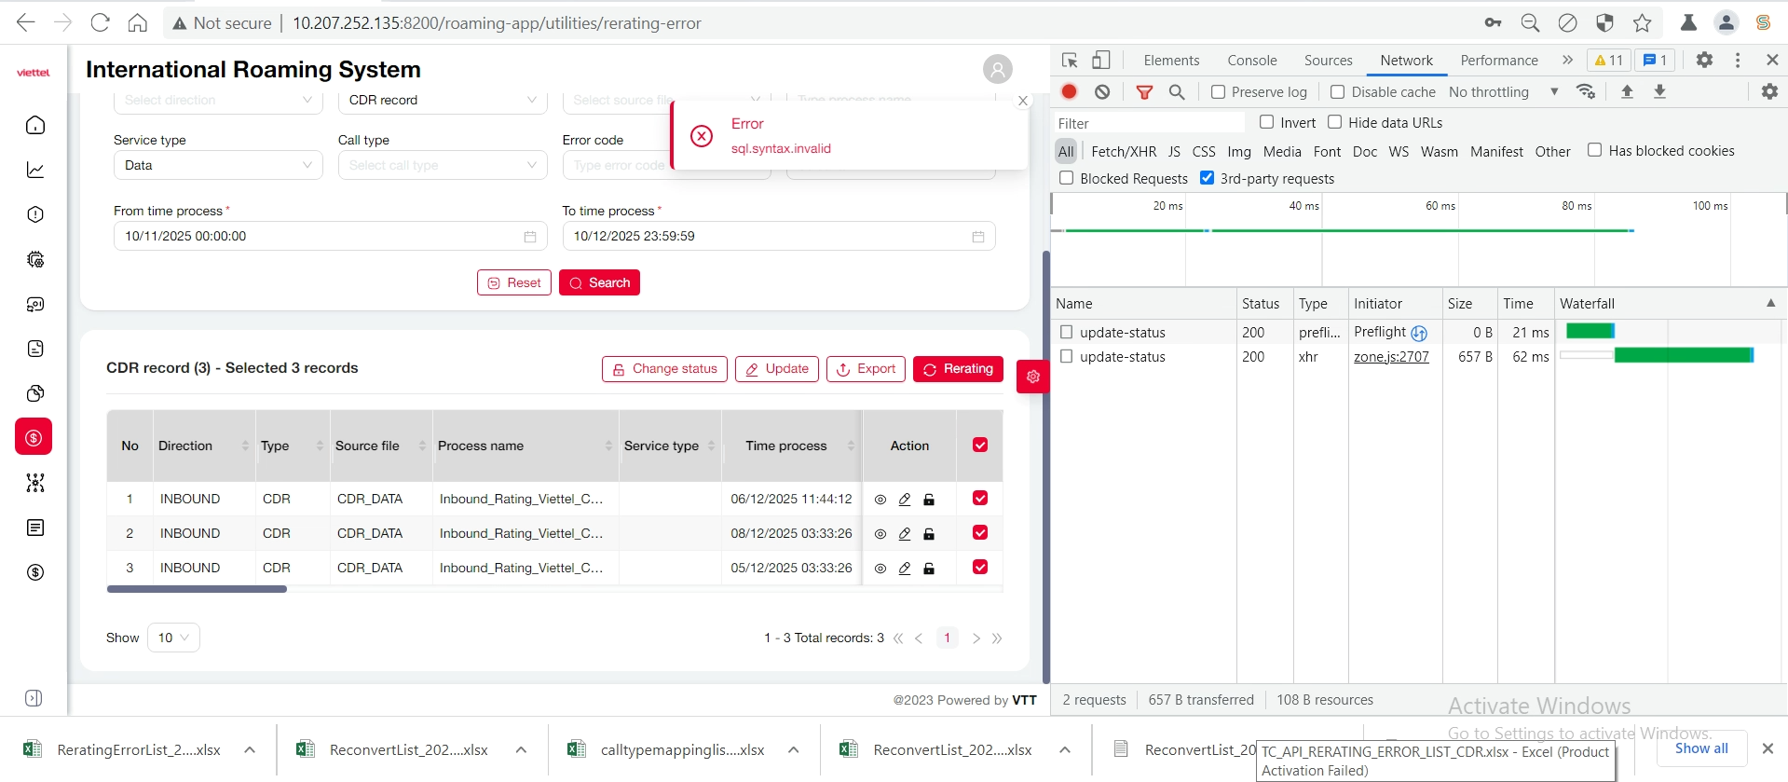Switch to the Console tab
The height and width of the screenshot is (782, 1788).
[x=1251, y=61]
